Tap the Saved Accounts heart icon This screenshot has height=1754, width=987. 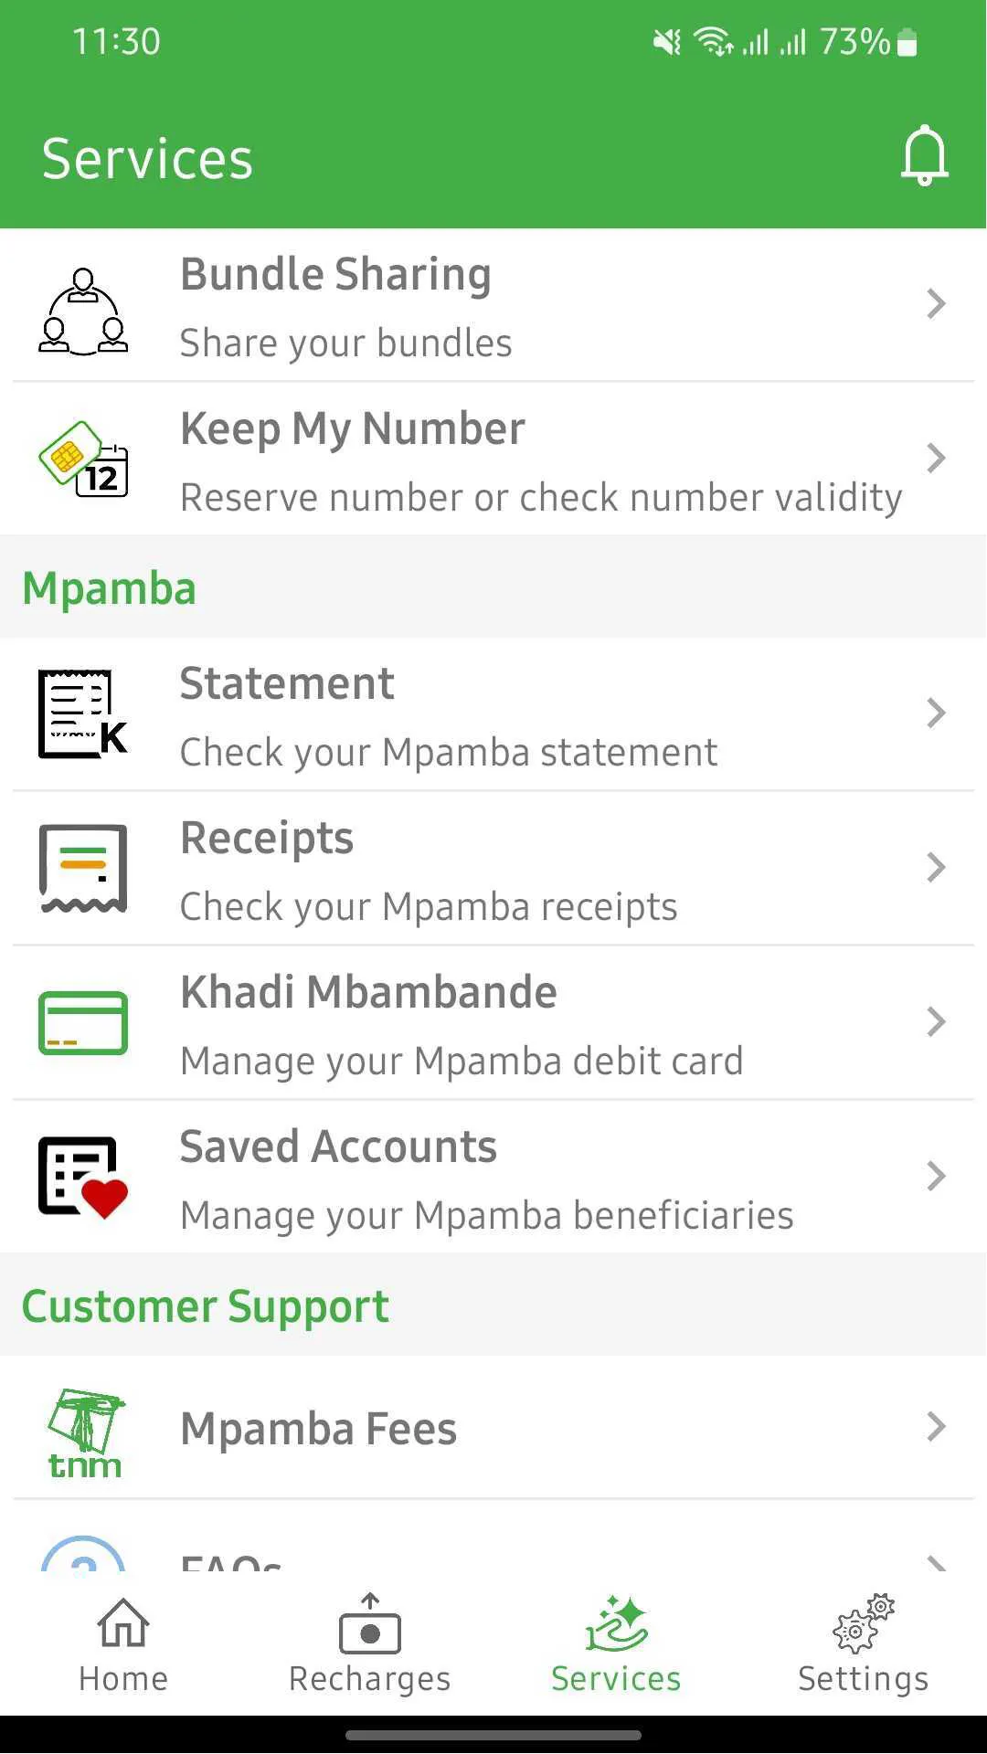pyautogui.click(x=83, y=1177)
